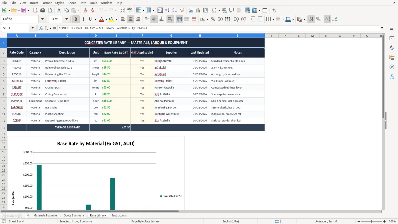398x224 pixels.
Task: Switch to Materials Estimate sheet tab
Action: [x=45, y=215]
